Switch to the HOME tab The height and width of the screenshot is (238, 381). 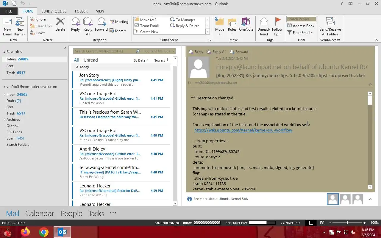(x=28, y=11)
